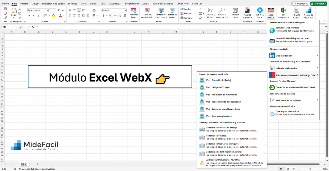Toggle bold N formatting
The image size is (329, 171).
pyautogui.click(x=29, y=16)
